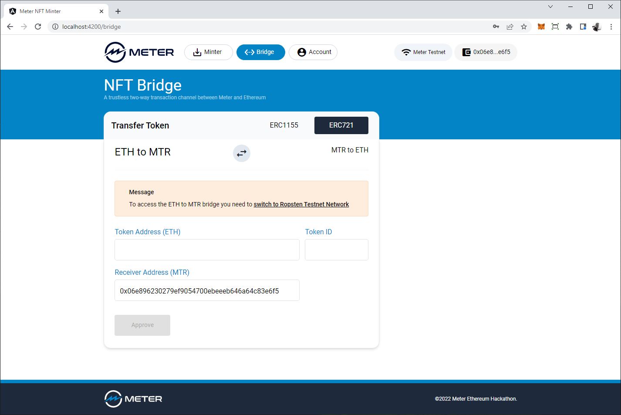Open Chrome three-dot menu
This screenshot has width=621, height=415.
tap(611, 27)
